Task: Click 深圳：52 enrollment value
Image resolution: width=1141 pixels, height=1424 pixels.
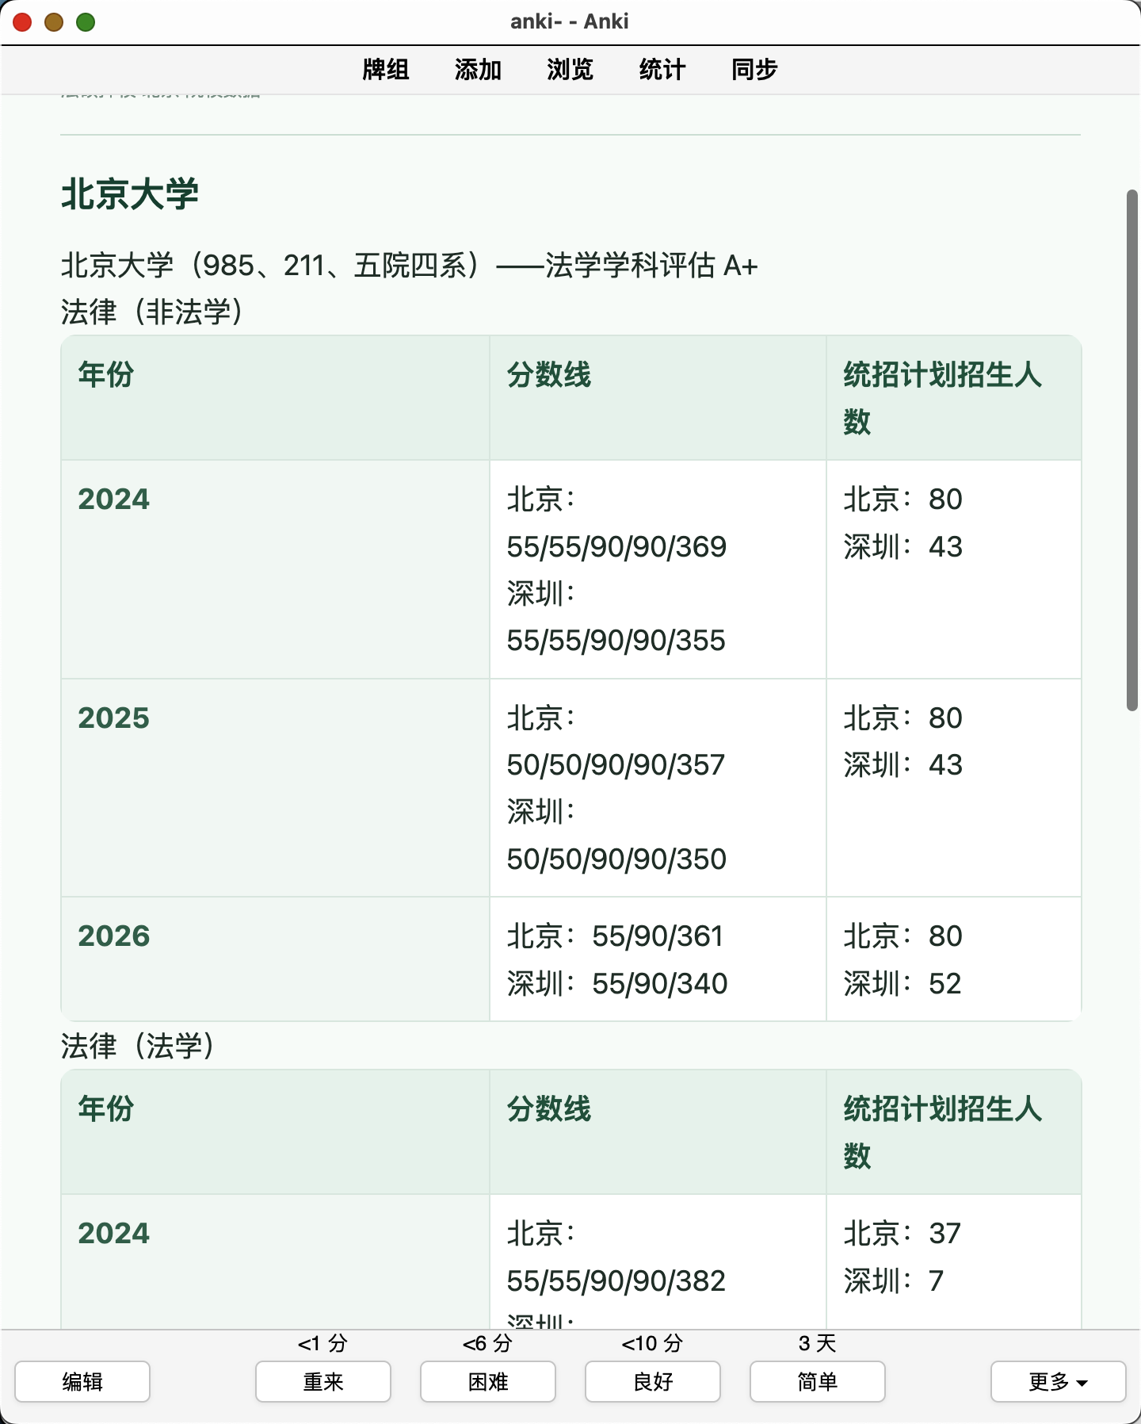Action: tap(902, 984)
